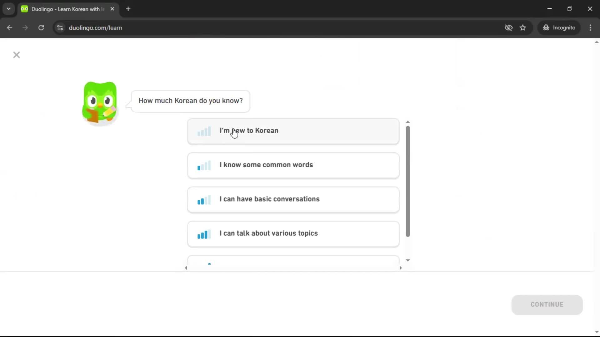Go back to the previous page

(x=10, y=28)
